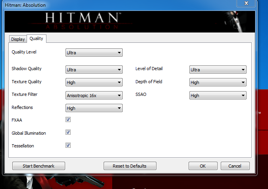This screenshot has height=189, width=268.
Task: Click Reset to Defaults
Action: pyautogui.click(x=130, y=166)
